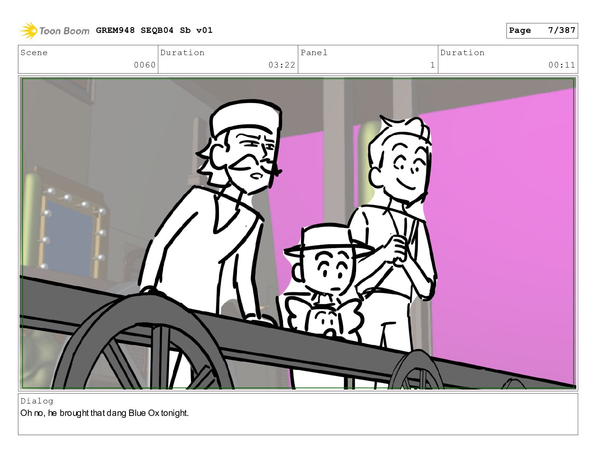The height and width of the screenshot is (462, 597).
Task: Click the Toon Boom logo
Action: point(55,31)
